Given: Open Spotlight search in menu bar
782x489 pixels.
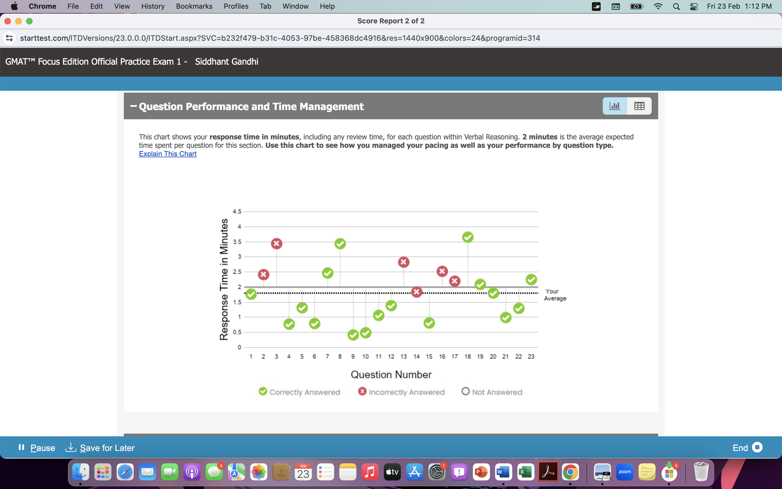Looking at the screenshot, I should [x=676, y=7].
